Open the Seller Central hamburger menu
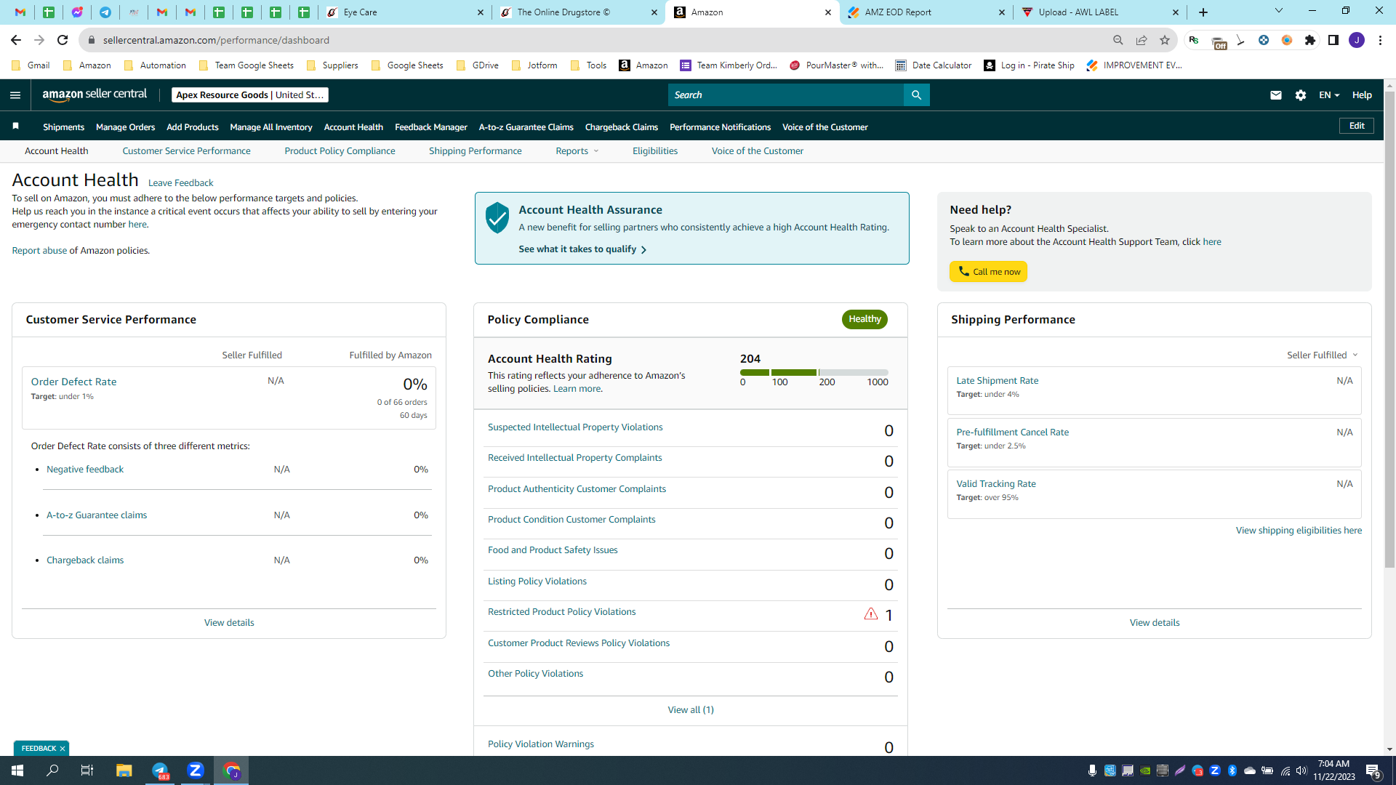This screenshot has width=1396, height=785. [15, 95]
